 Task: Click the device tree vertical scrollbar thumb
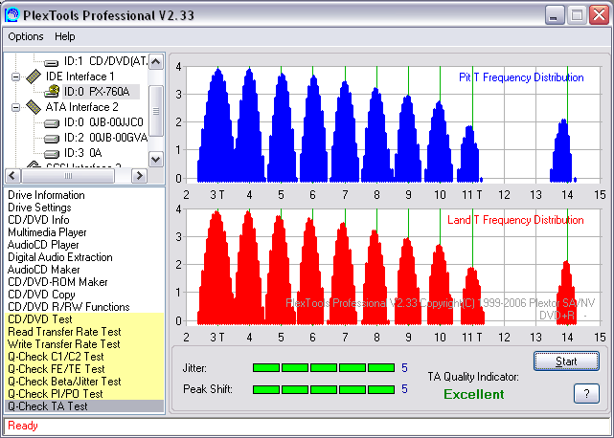156,112
